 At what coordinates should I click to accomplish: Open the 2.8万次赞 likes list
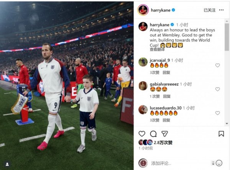click(x=163, y=142)
